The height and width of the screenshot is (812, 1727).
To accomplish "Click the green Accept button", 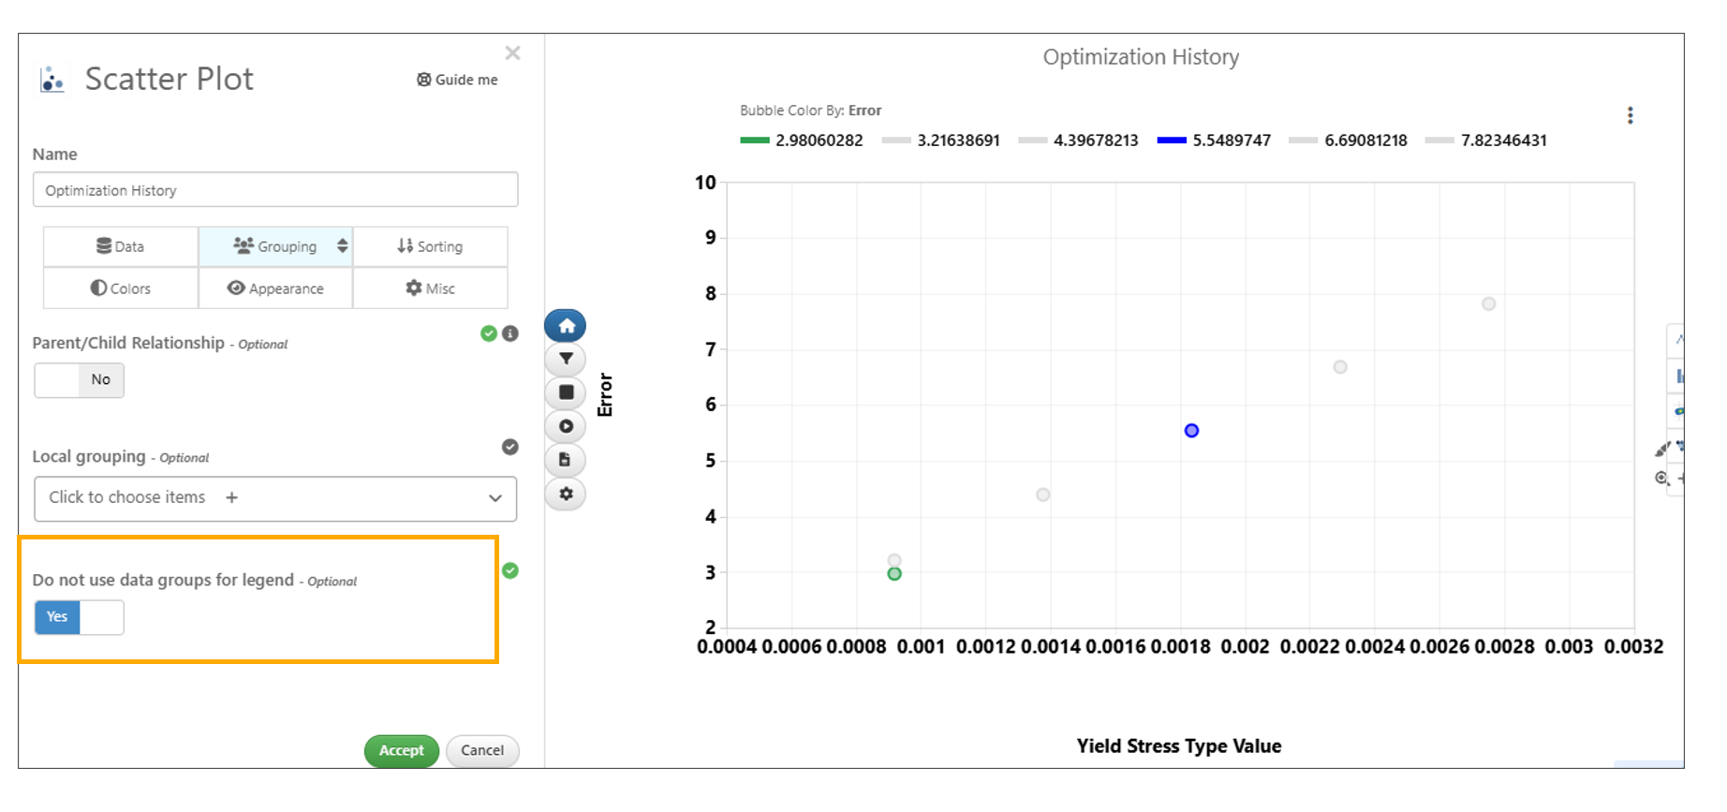I will (401, 750).
